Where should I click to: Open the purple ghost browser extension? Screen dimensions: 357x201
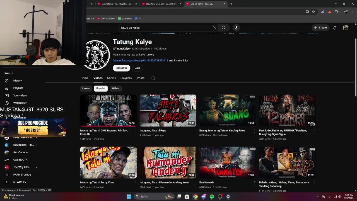323,12
